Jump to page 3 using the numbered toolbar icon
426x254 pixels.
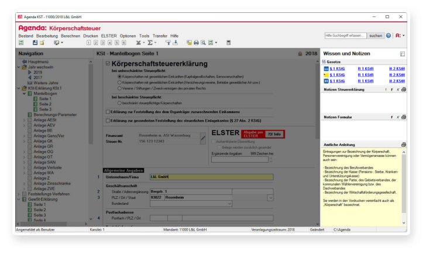point(102,43)
